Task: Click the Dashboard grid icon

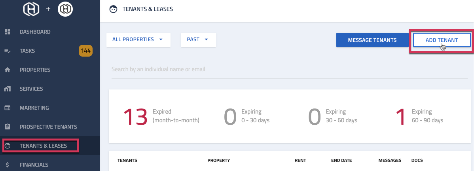Action: coord(8,32)
